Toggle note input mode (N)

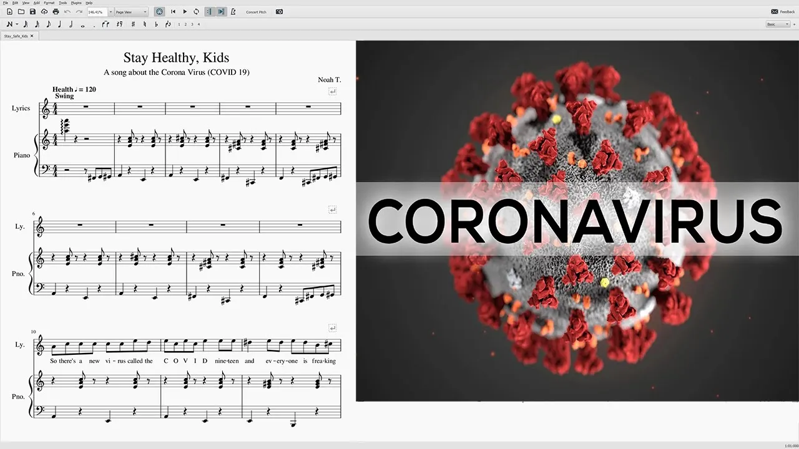[9, 24]
